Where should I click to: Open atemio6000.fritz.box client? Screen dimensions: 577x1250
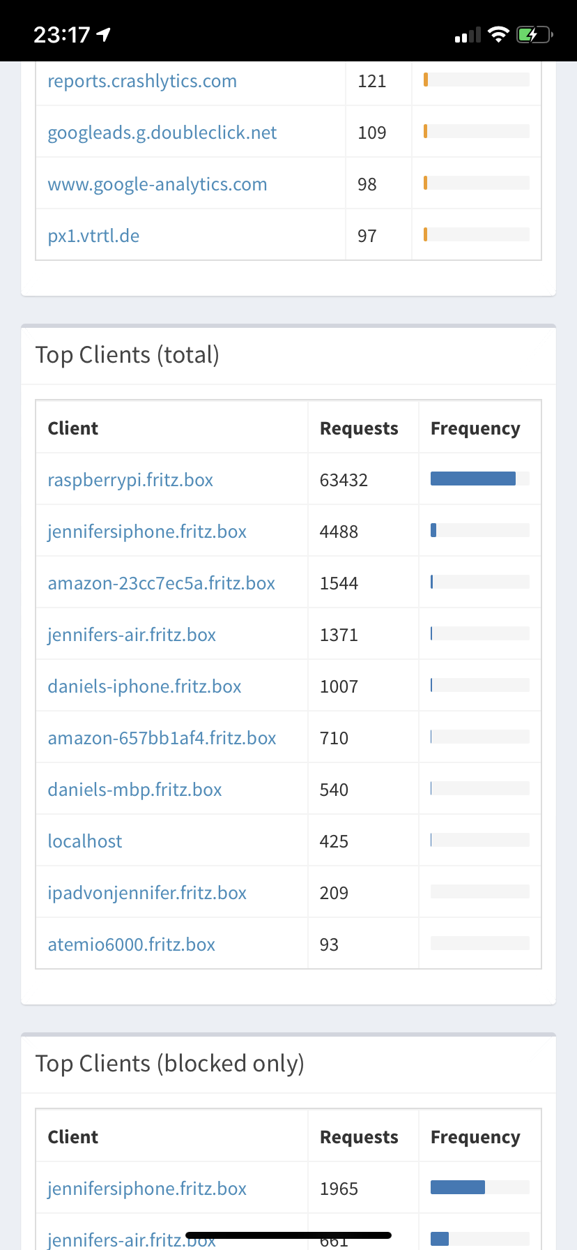click(x=132, y=944)
